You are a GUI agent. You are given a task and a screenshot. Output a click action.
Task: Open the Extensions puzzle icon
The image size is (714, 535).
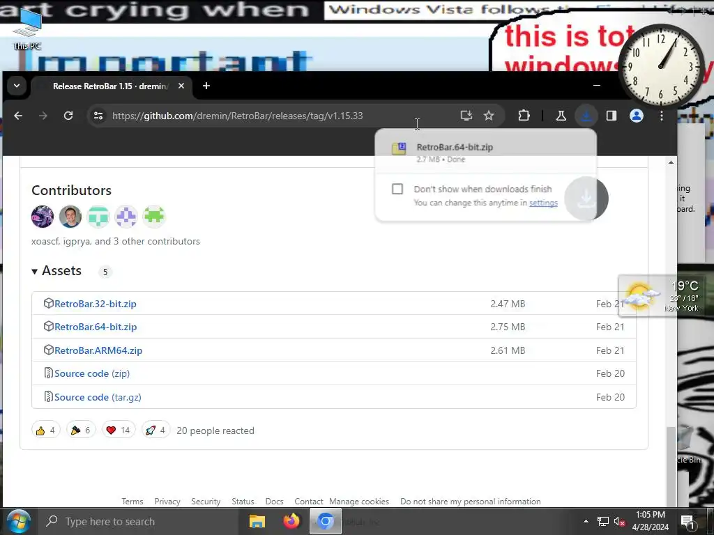524,116
